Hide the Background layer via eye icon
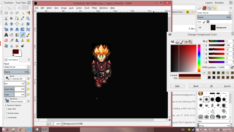This screenshot has height=132, width=234. 200,28
